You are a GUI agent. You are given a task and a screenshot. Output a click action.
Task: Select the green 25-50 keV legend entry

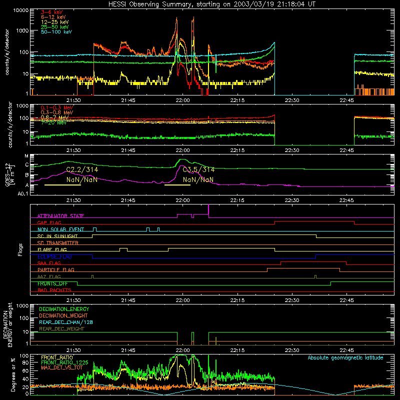tap(55, 27)
